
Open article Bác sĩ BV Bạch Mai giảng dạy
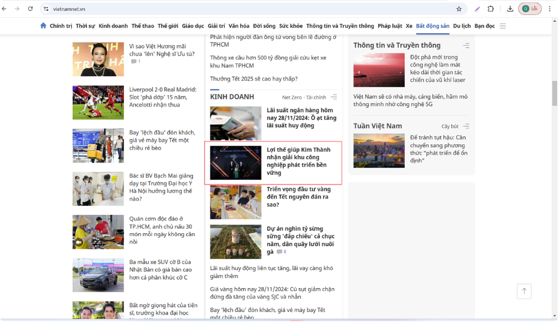pos(161,187)
